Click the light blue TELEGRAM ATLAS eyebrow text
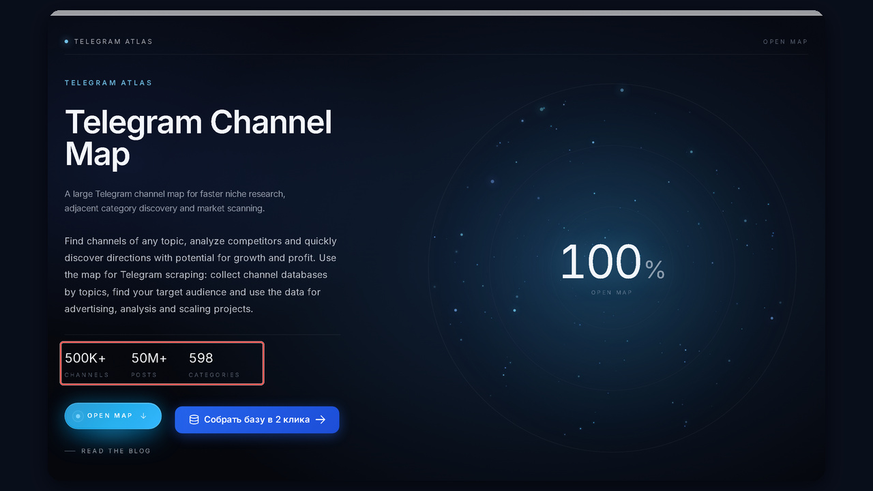This screenshot has width=873, height=491. pyautogui.click(x=108, y=83)
